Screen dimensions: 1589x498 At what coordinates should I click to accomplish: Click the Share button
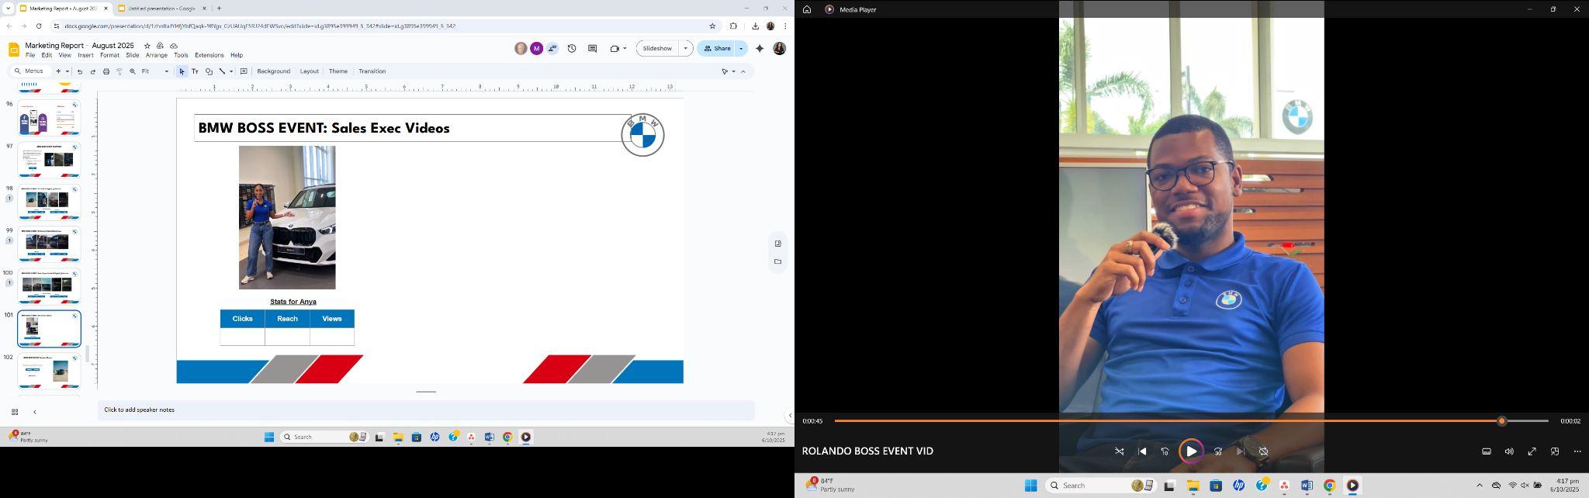coord(717,48)
